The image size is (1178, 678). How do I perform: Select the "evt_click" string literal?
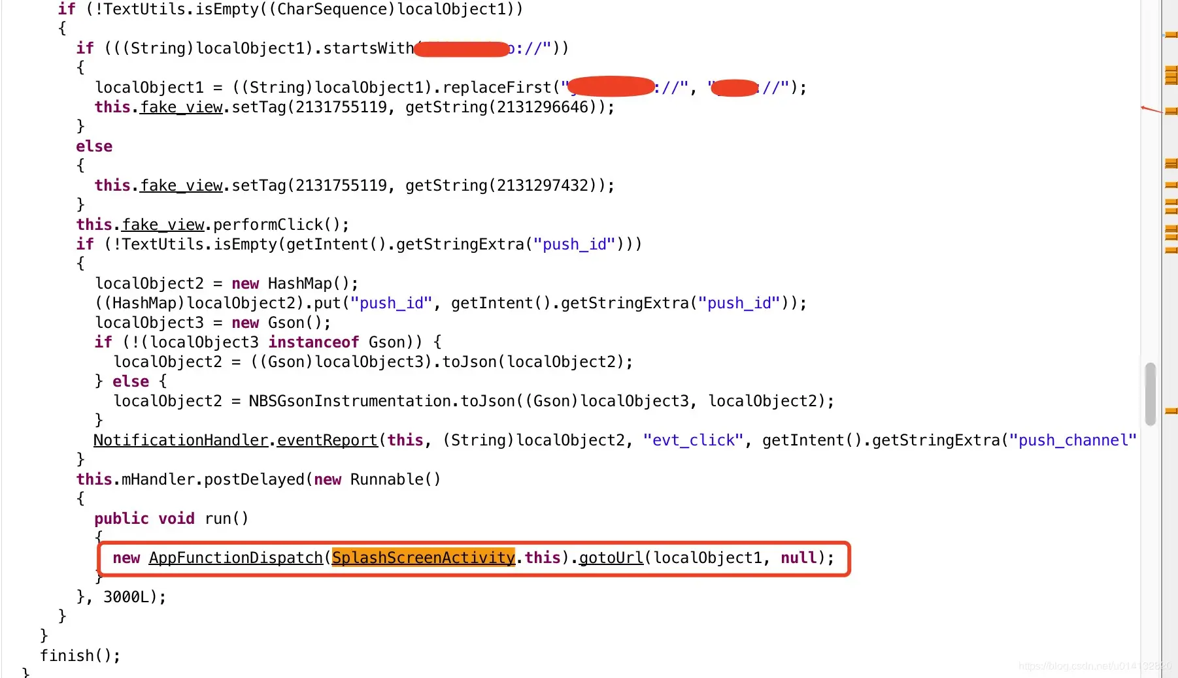[x=694, y=440]
